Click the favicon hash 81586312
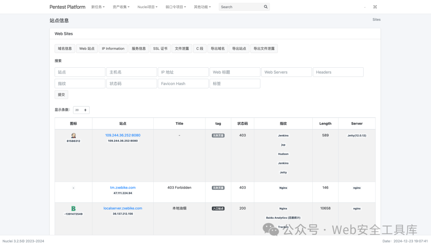The height and width of the screenshot is (247, 431). tap(73, 141)
